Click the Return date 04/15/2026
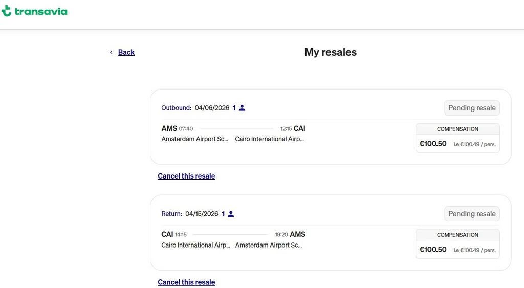Viewport: 524px width, 288px height. [x=202, y=214]
